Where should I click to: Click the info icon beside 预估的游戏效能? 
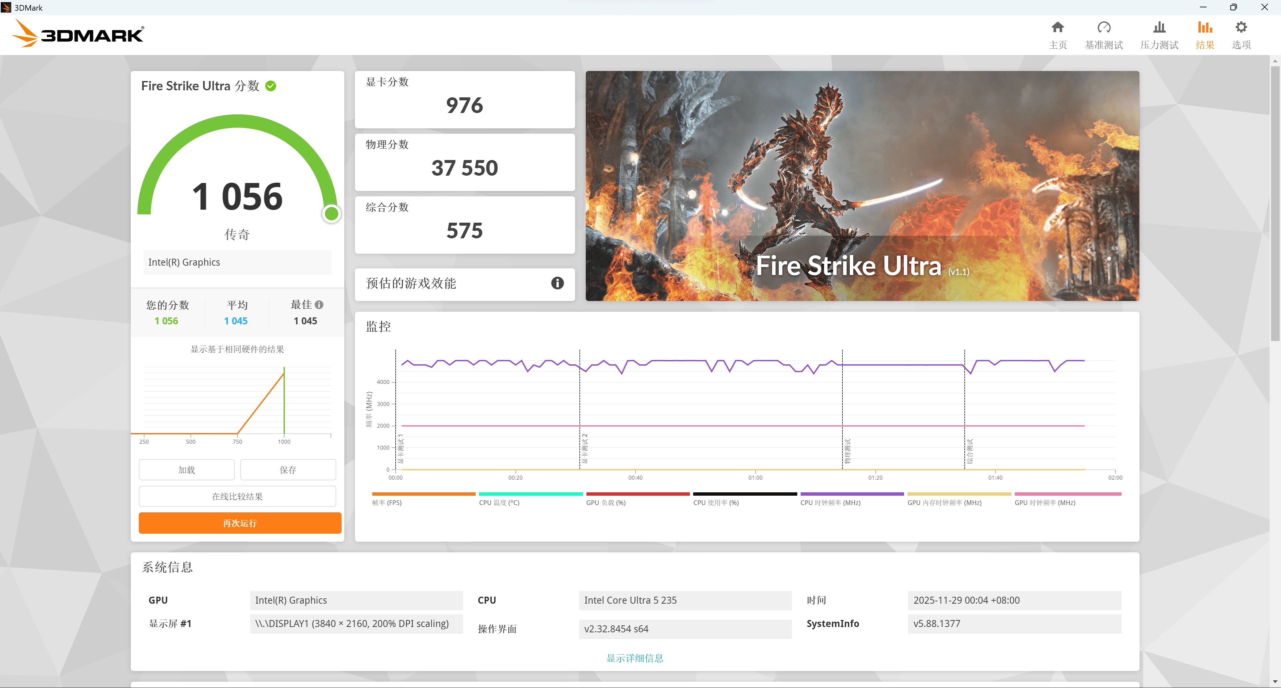coord(557,284)
